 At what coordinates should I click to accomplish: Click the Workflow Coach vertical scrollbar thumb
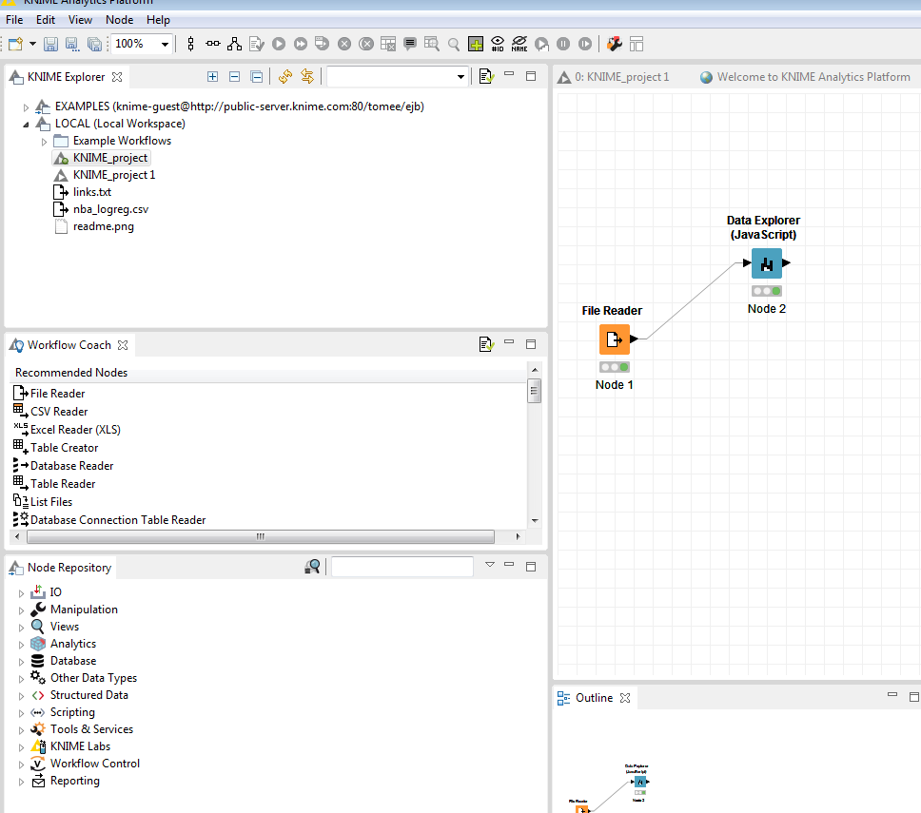[x=534, y=391]
